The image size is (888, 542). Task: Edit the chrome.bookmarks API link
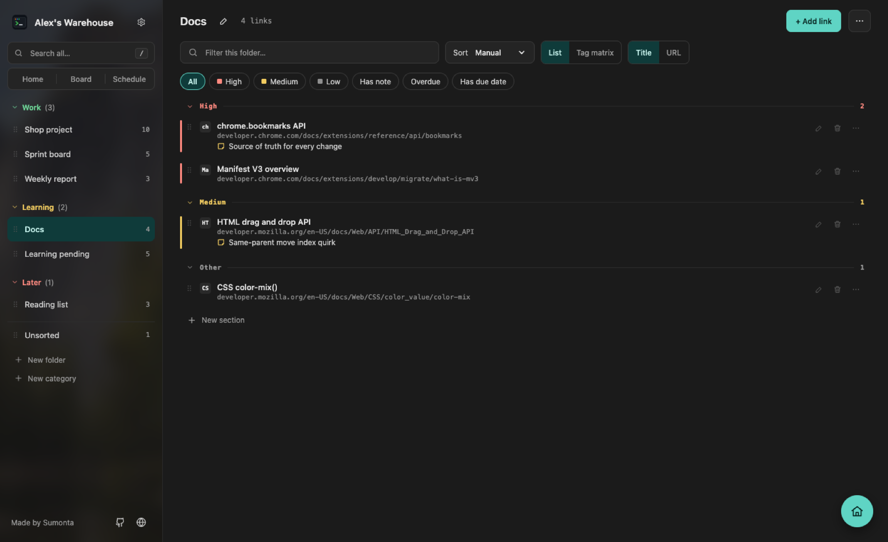click(818, 128)
